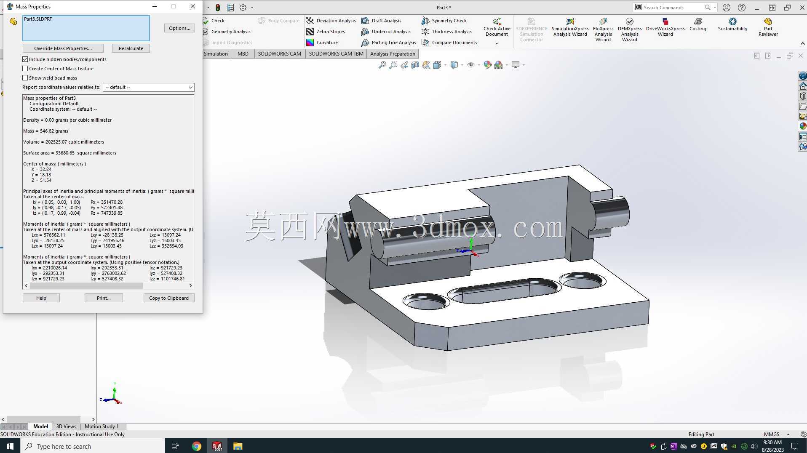Launch Compare Documents
The image size is (807, 453).
point(449,43)
